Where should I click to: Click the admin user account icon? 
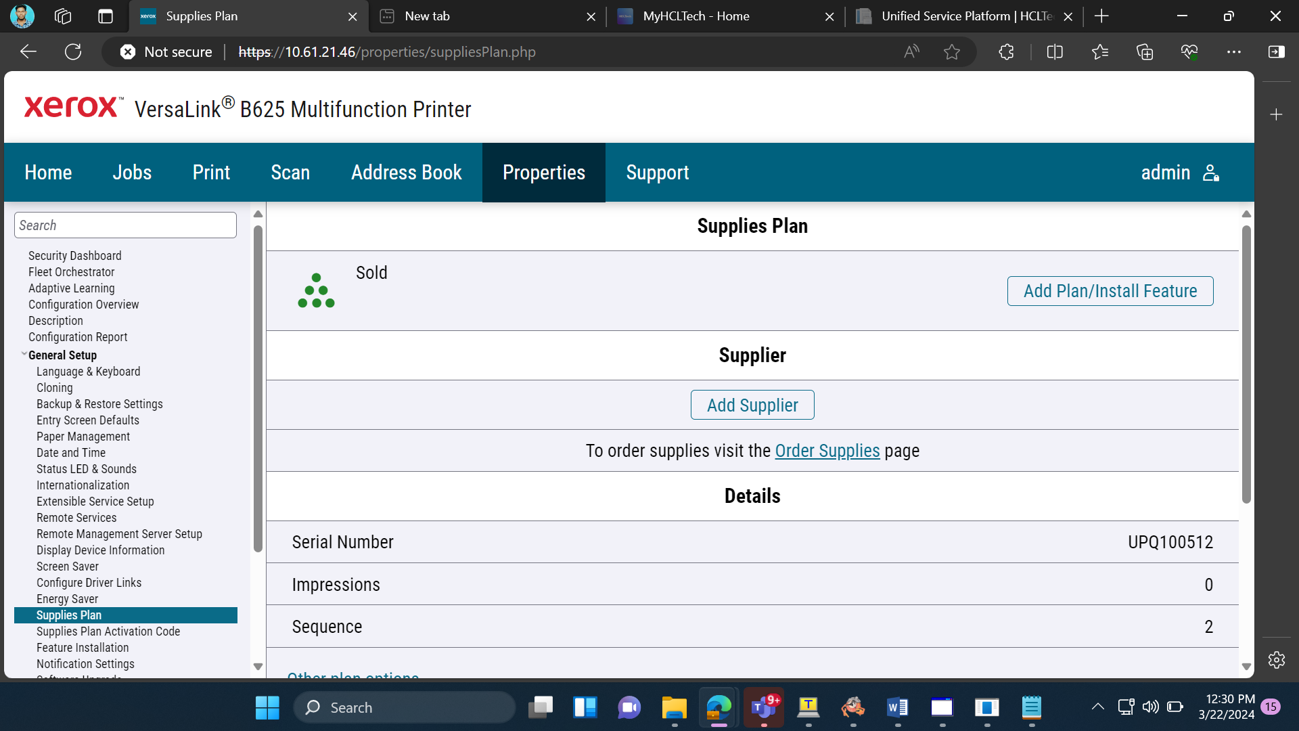click(x=1211, y=173)
